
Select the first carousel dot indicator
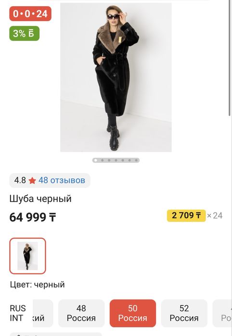tap(96, 160)
